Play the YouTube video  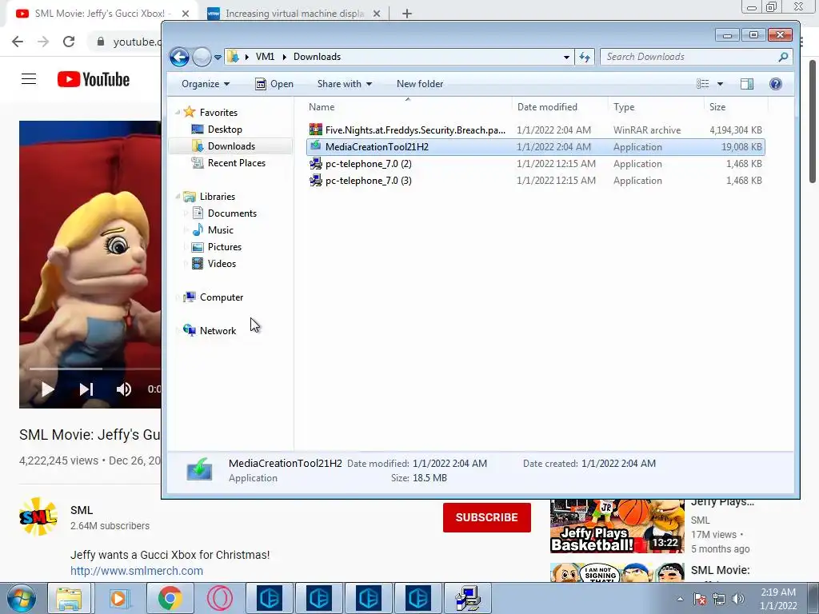[47, 389]
